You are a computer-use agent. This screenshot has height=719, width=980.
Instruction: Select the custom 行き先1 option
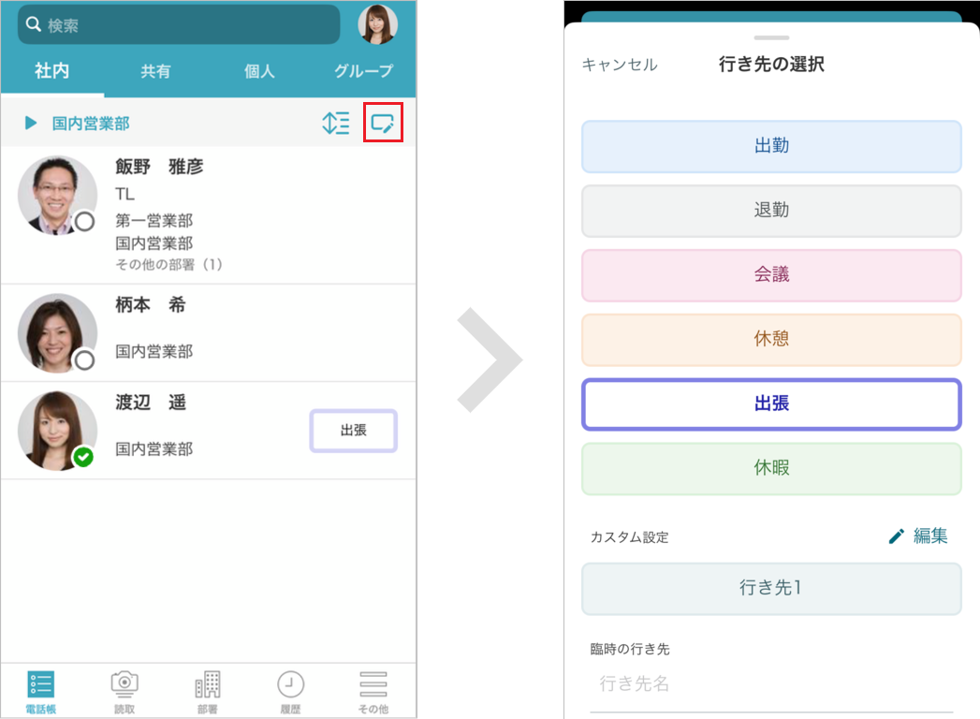[x=770, y=589]
